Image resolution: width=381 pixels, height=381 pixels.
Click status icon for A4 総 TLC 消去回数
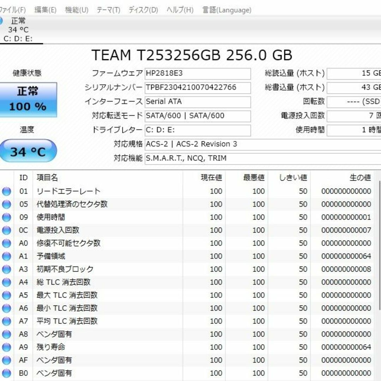[7, 282]
